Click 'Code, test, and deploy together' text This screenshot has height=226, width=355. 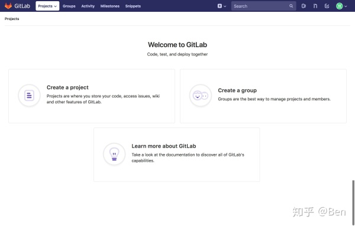pyautogui.click(x=177, y=54)
